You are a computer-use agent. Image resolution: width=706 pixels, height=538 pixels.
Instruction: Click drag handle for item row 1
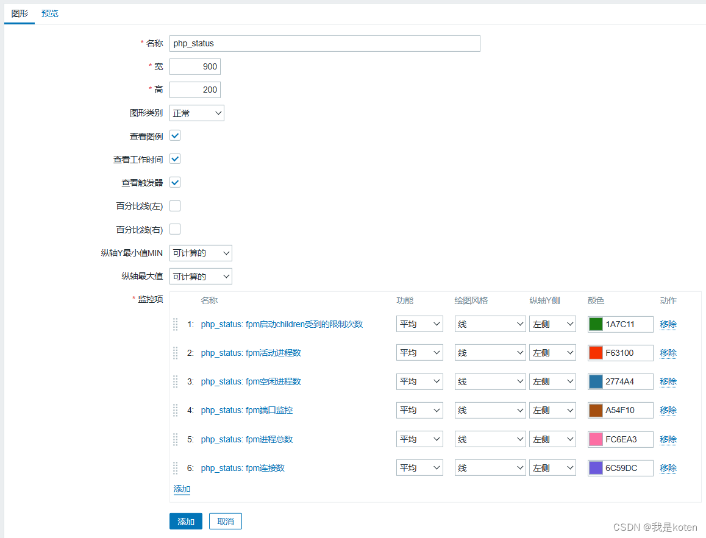point(176,324)
